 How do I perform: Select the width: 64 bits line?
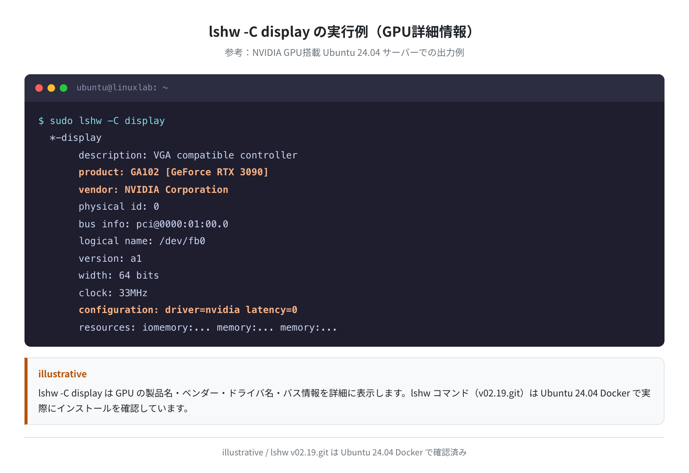coord(119,276)
